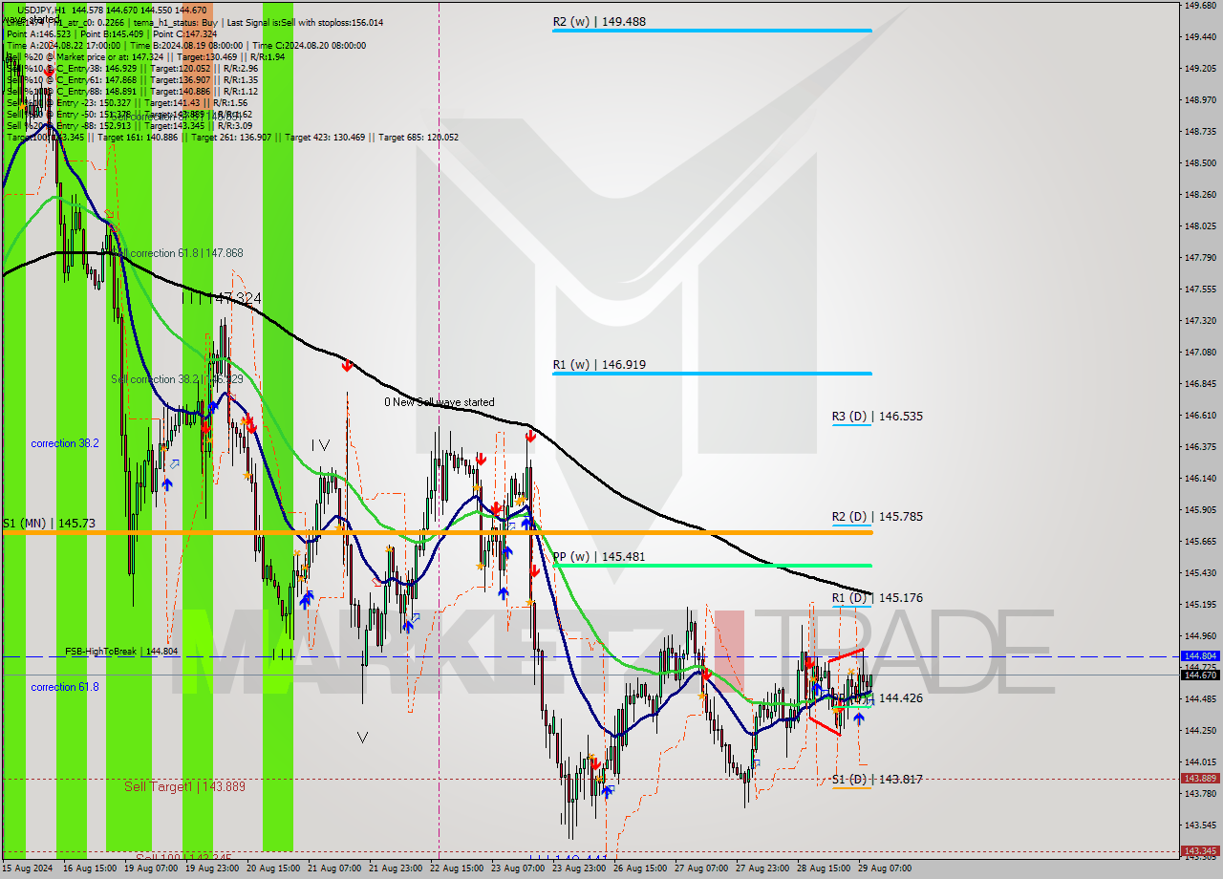Click the red sell arrow above '0 New Sell wave started'
Viewport: 1223px width, 879px height.
tap(347, 365)
